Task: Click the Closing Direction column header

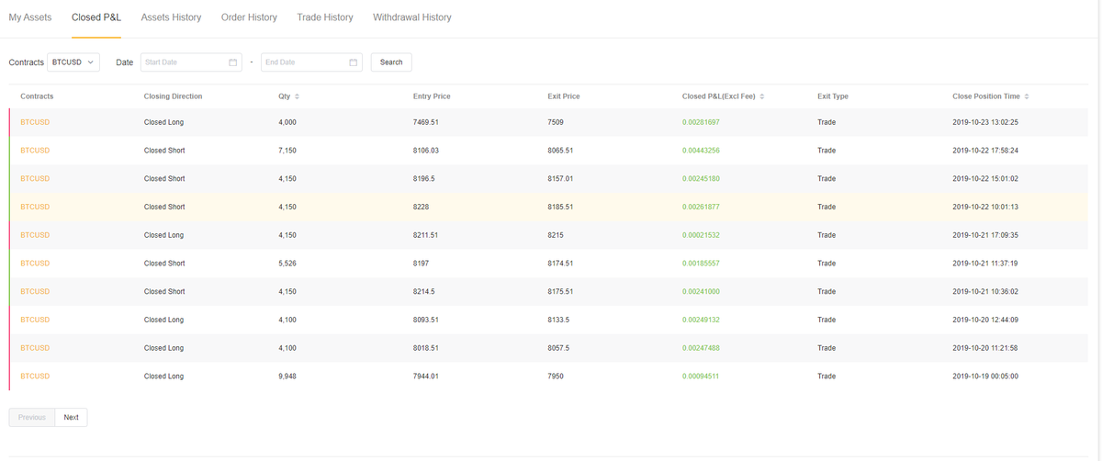Action: pyautogui.click(x=173, y=96)
